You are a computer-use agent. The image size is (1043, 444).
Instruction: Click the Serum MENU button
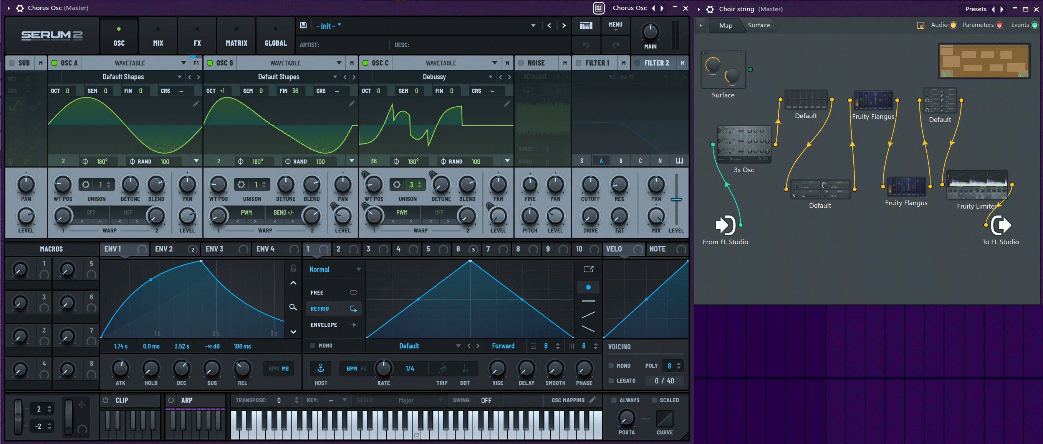click(x=615, y=25)
